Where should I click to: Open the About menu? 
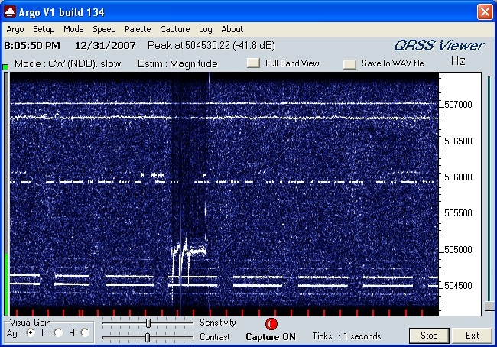pyautogui.click(x=232, y=30)
